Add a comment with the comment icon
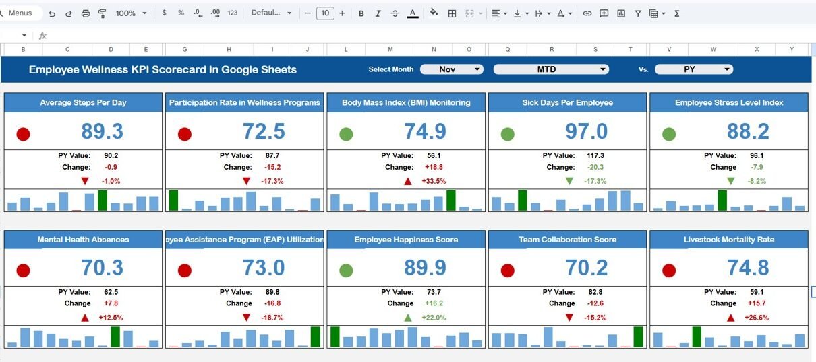816x362 pixels. (x=604, y=13)
